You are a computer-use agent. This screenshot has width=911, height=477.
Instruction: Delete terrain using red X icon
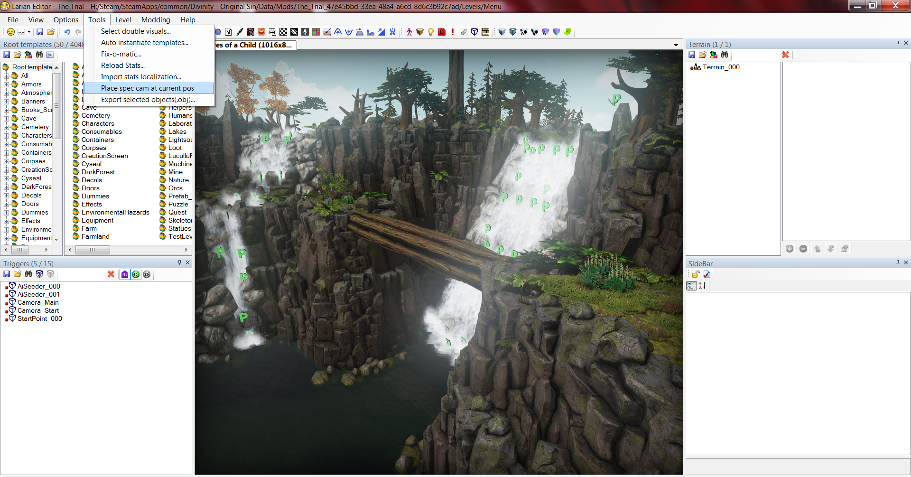(x=785, y=55)
